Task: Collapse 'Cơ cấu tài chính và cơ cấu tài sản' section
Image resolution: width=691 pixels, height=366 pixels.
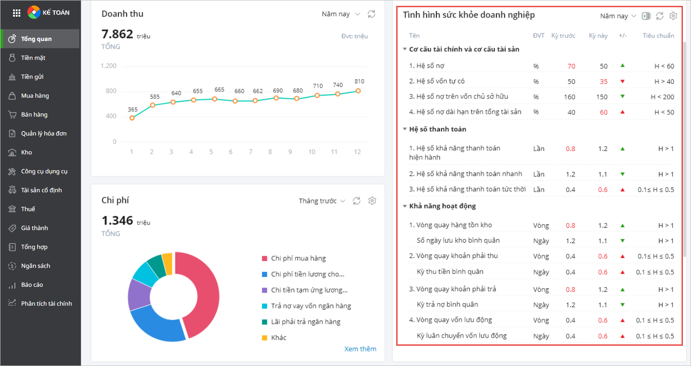Action: click(405, 49)
